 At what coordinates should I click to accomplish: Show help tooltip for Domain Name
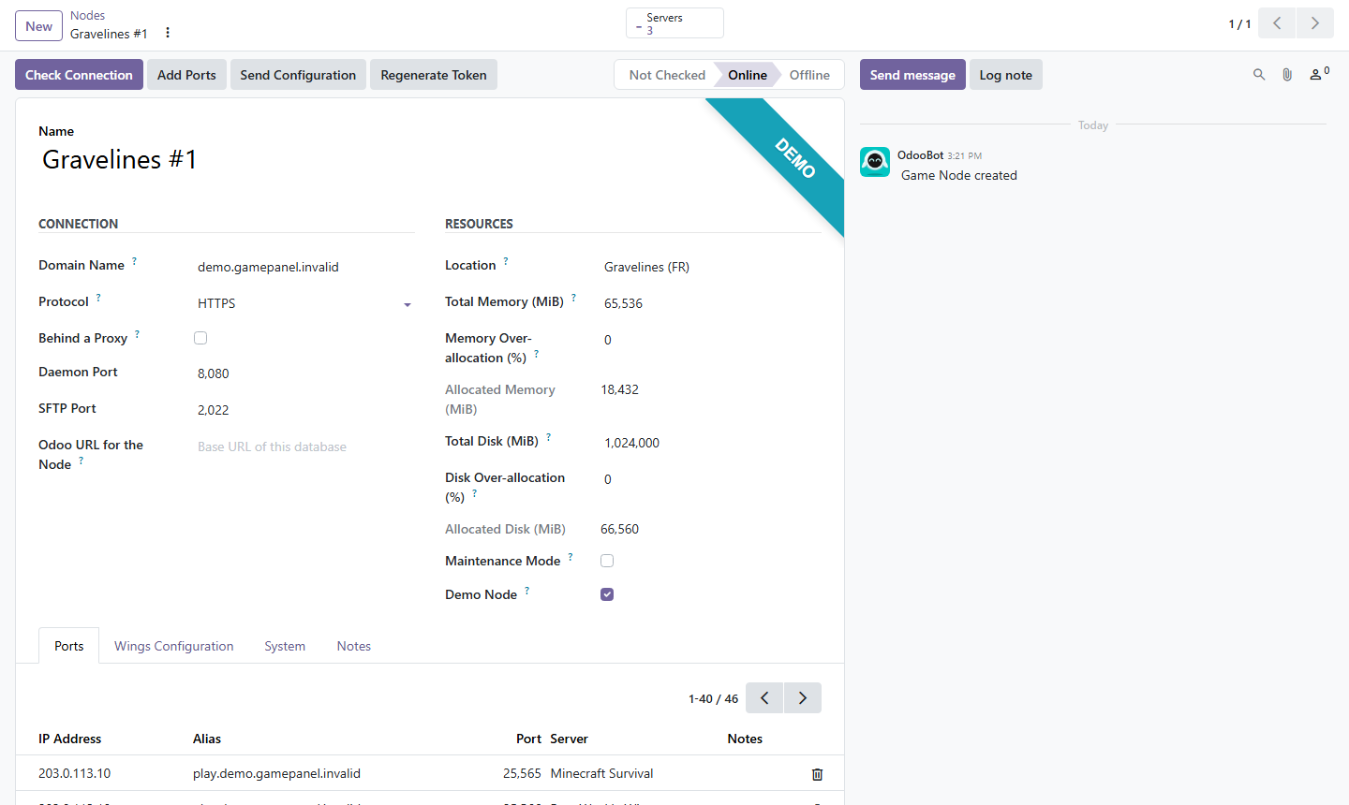(134, 261)
